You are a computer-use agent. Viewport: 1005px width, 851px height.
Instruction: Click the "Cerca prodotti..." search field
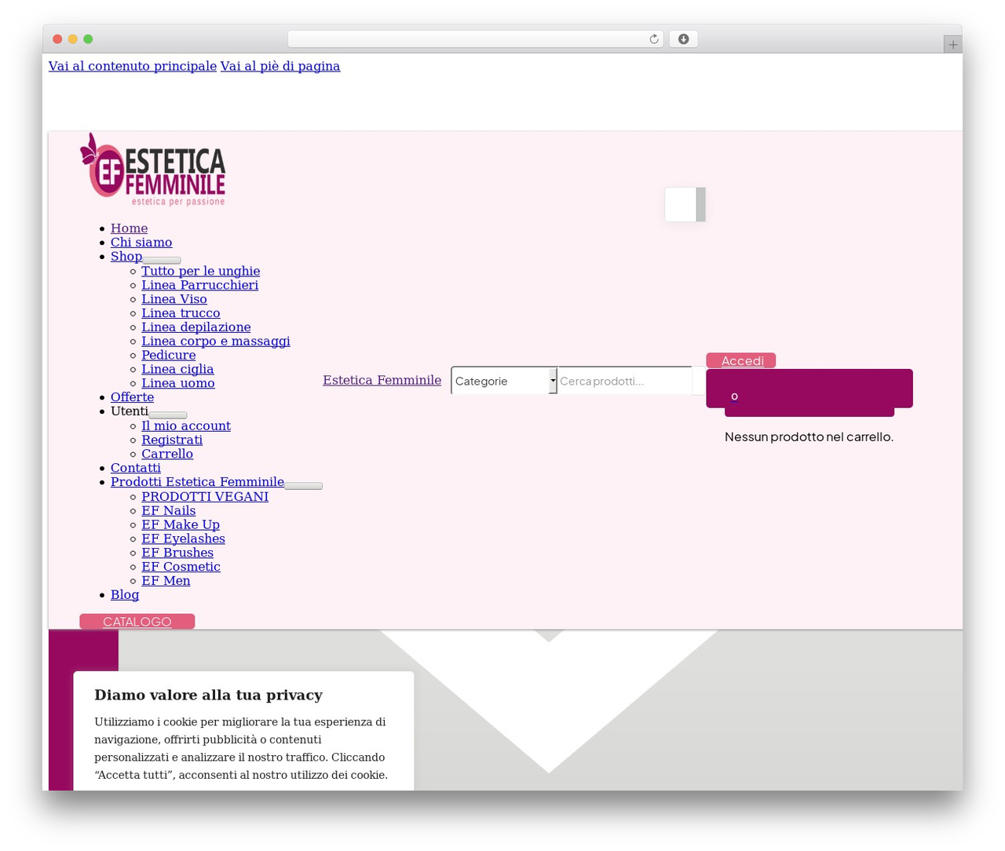click(625, 381)
